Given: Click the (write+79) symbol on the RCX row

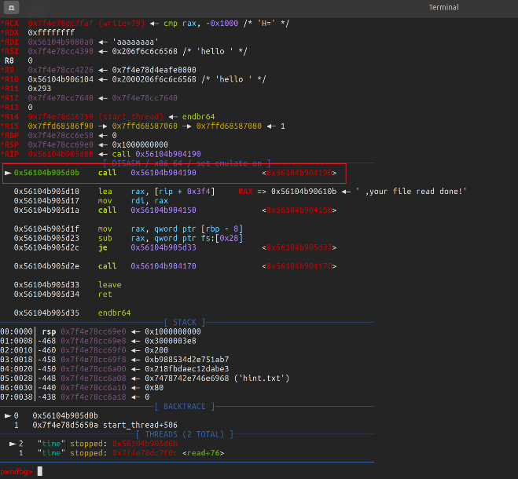Looking at the screenshot, I should pos(121,24).
